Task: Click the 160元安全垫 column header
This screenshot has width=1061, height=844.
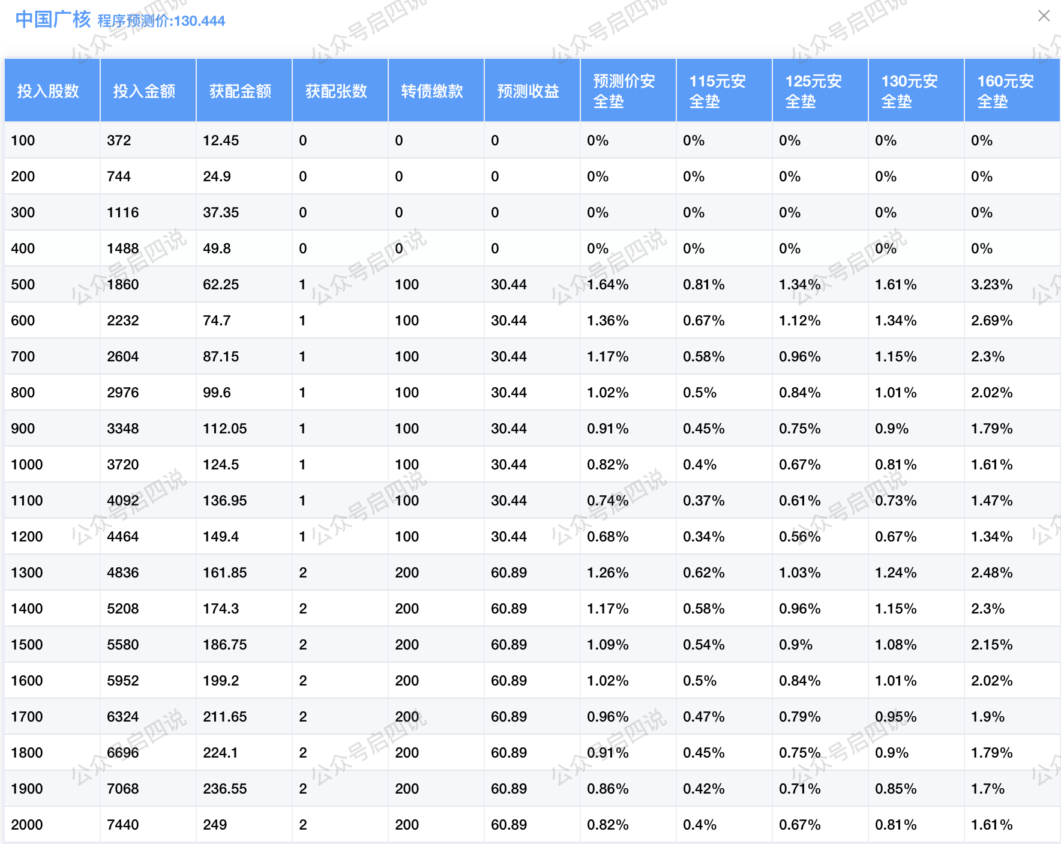Action: [x=1006, y=91]
